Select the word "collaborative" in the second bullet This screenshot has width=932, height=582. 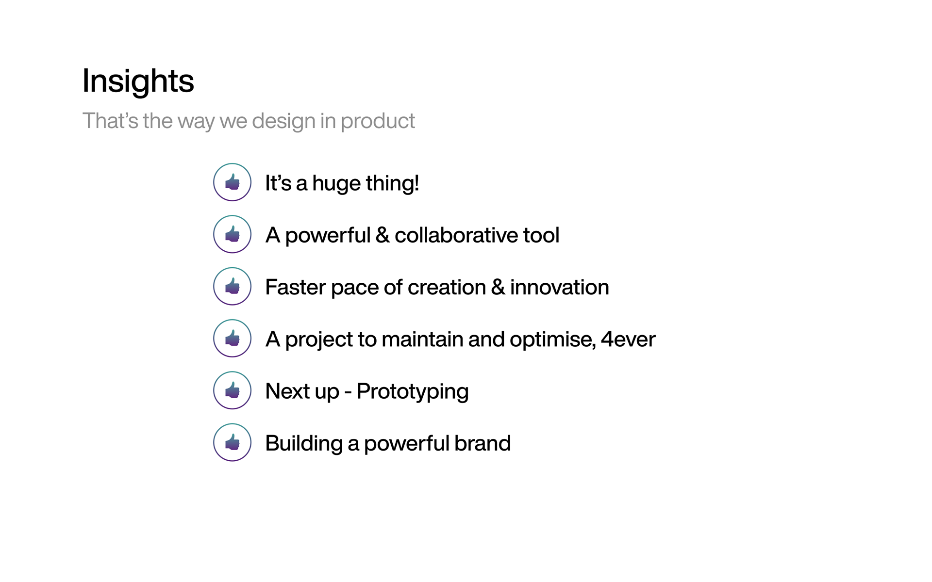tap(456, 235)
